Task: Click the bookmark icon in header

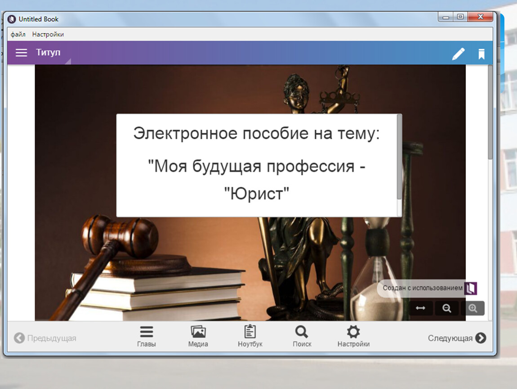Action: click(x=481, y=54)
